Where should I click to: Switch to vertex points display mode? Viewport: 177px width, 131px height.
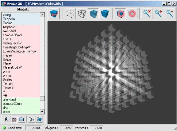70,14
